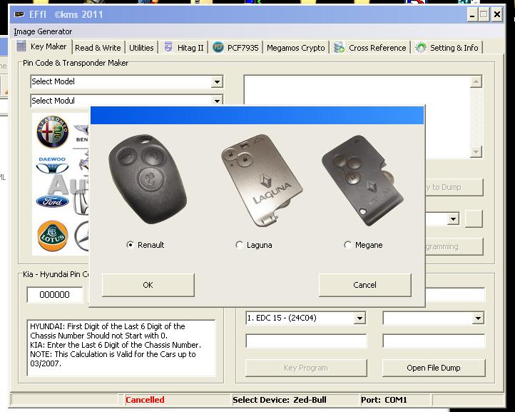
Task: Select the Laguna radio option
Action: pyautogui.click(x=239, y=245)
